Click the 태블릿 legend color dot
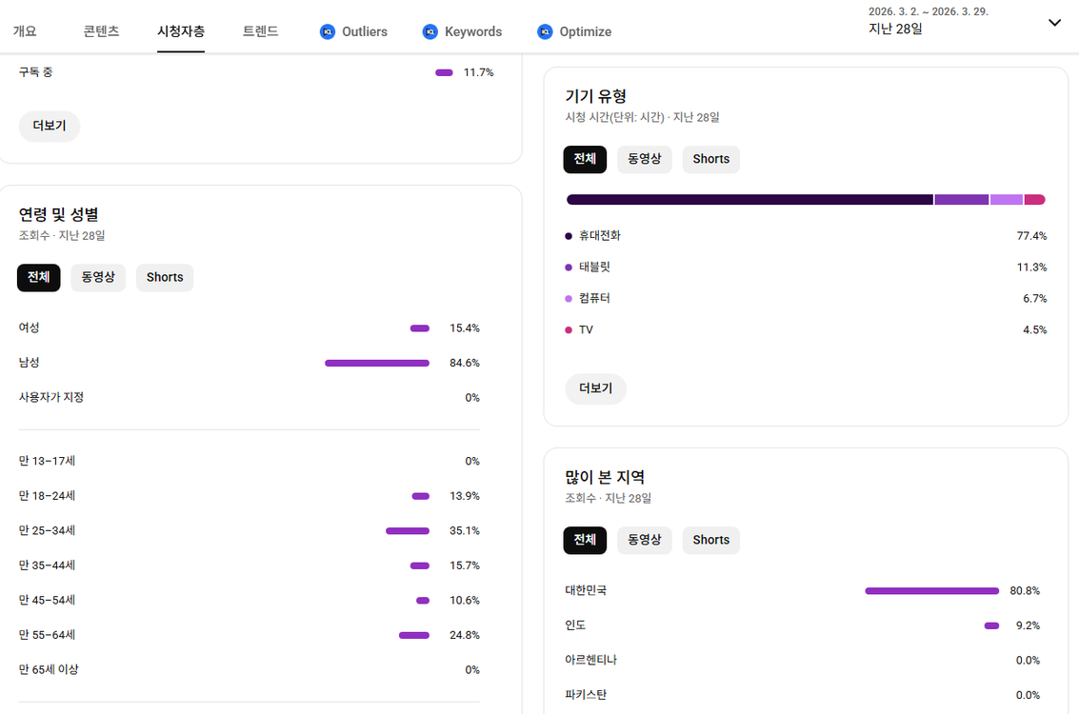 point(569,268)
